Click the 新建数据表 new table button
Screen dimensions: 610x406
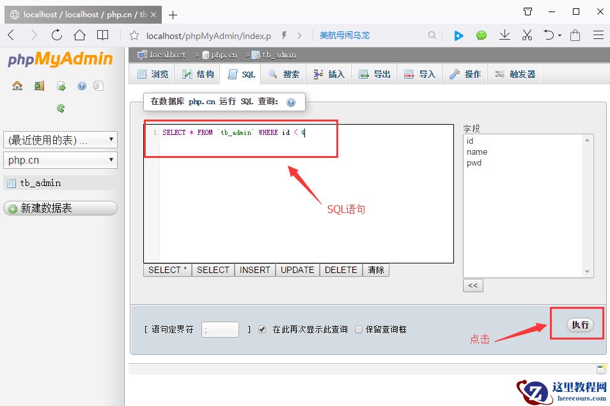click(60, 208)
